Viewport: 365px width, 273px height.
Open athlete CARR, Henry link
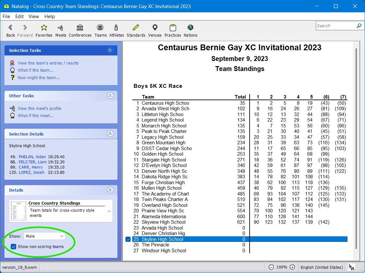point(31,167)
